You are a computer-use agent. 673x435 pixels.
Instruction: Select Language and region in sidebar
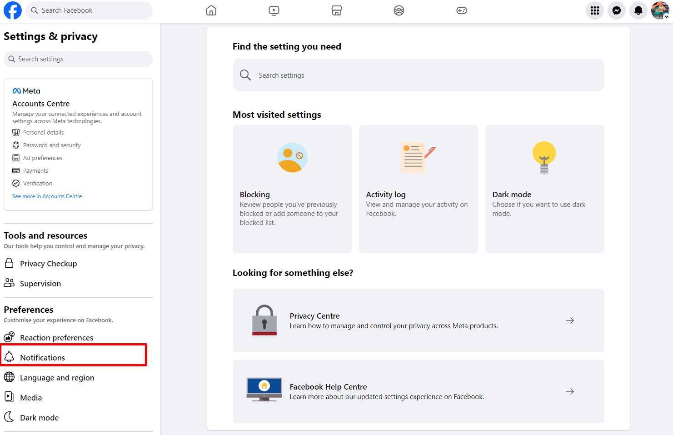point(57,378)
